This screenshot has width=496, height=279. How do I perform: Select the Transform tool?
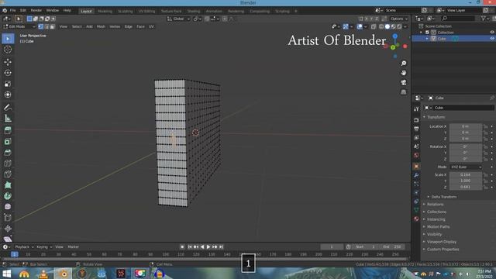click(8, 95)
